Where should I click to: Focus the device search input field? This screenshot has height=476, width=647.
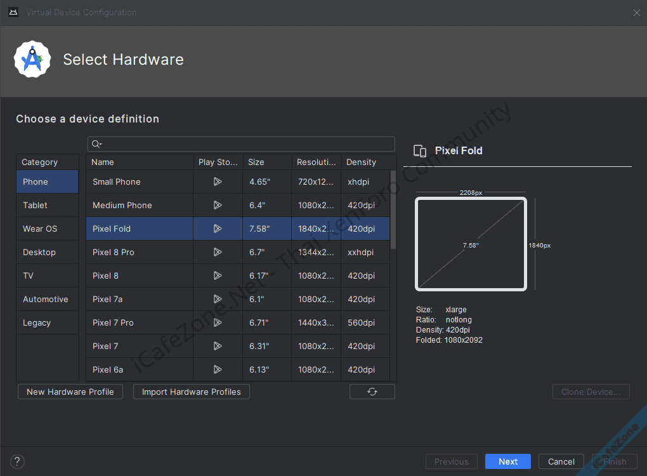click(247, 144)
